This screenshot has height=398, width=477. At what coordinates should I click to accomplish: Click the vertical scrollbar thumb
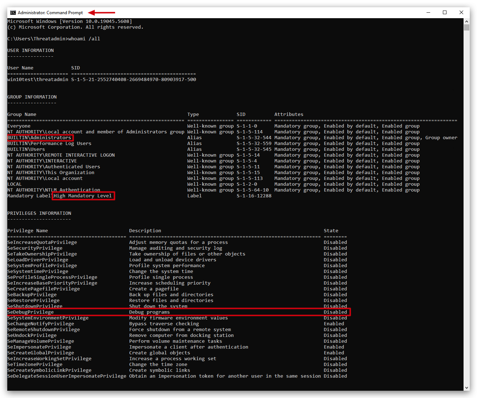467,28
